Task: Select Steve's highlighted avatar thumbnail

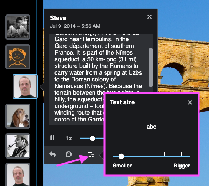Action: (x=25, y=87)
